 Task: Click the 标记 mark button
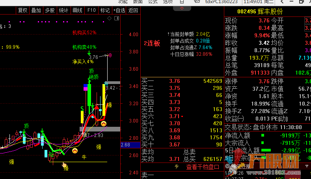[x=105, y=10]
